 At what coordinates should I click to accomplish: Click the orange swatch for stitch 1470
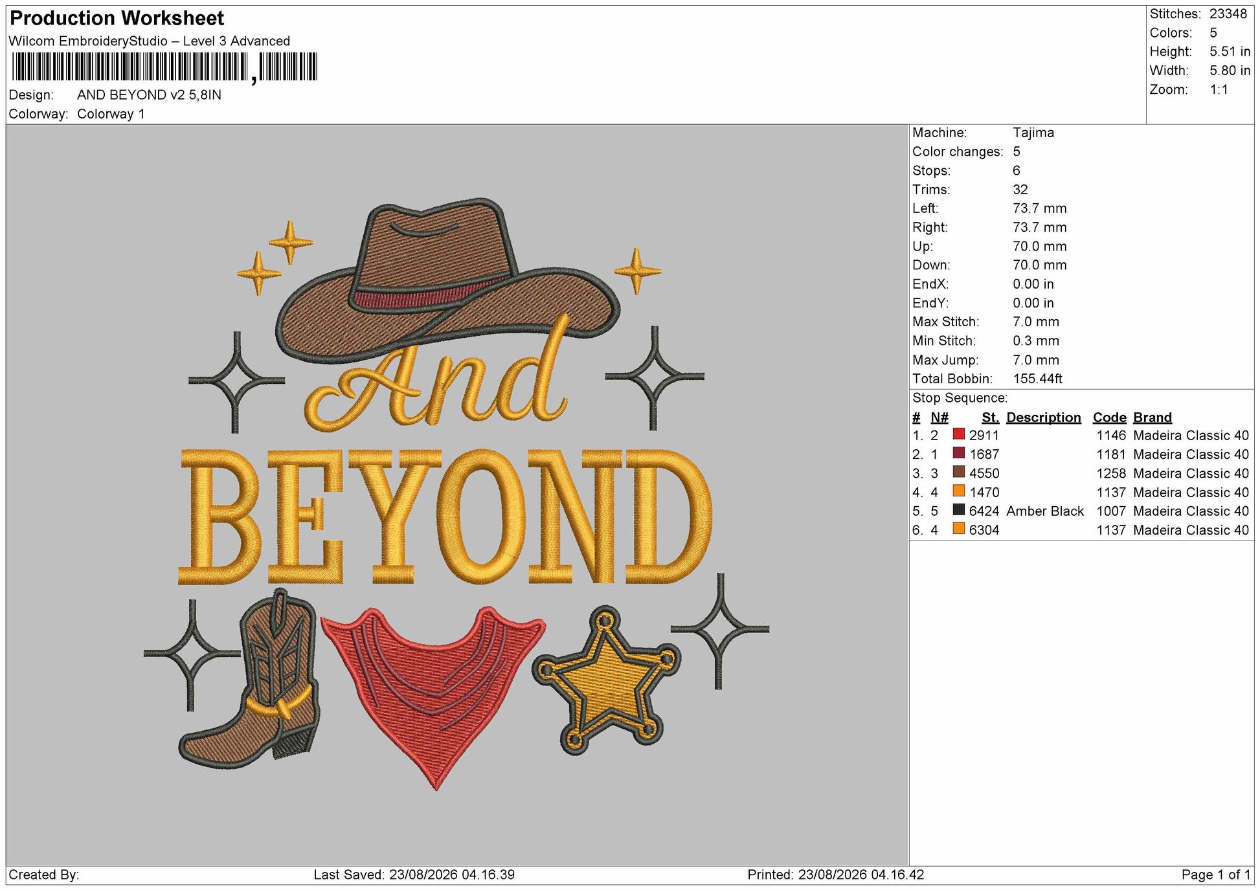click(x=958, y=491)
